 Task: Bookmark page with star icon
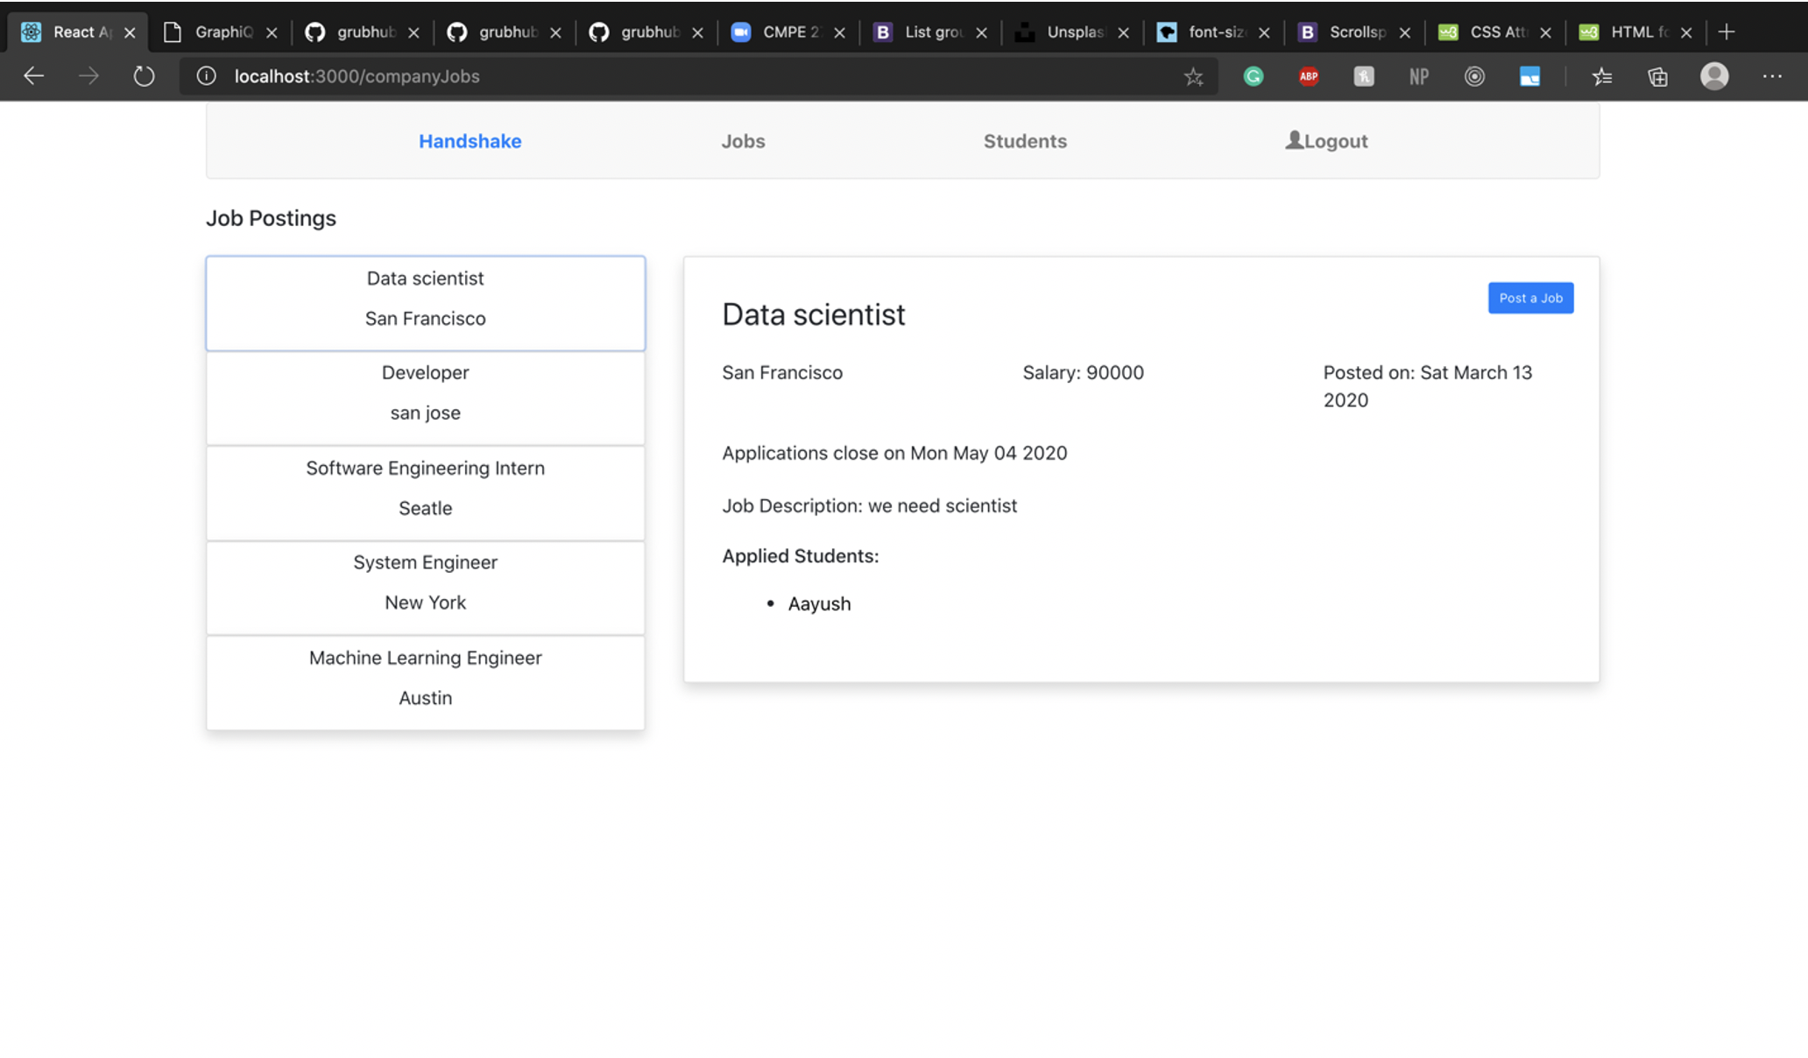[x=1193, y=77]
